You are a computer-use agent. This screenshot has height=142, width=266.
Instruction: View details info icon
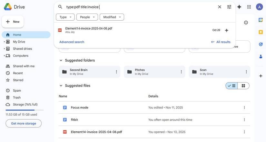pos(246,23)
